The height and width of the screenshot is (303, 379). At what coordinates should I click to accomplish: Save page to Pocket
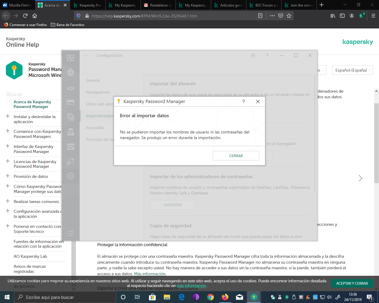click(x=281, y=16)
